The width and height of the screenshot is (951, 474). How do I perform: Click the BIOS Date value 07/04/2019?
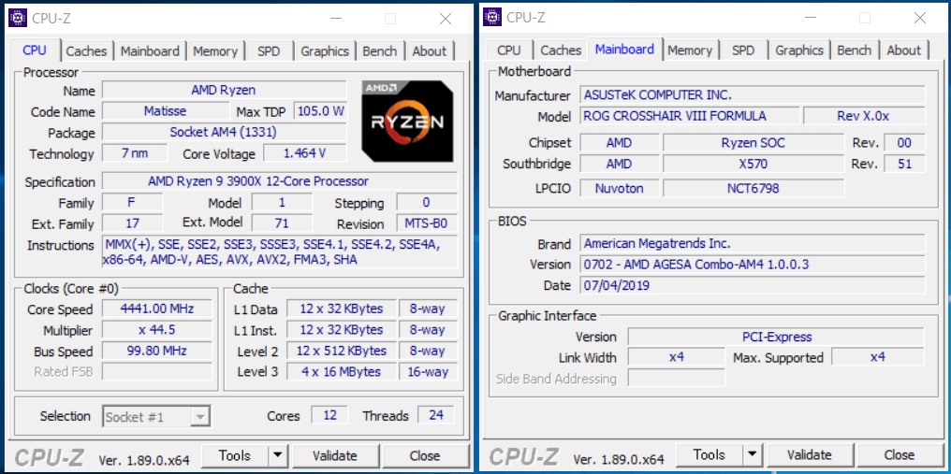pyautogui.click(x=752, y=285)
